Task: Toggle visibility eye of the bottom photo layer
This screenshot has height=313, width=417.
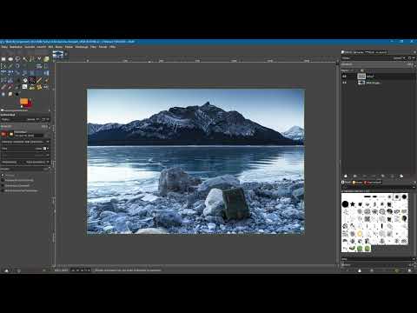Action: (x=344, y=83)
